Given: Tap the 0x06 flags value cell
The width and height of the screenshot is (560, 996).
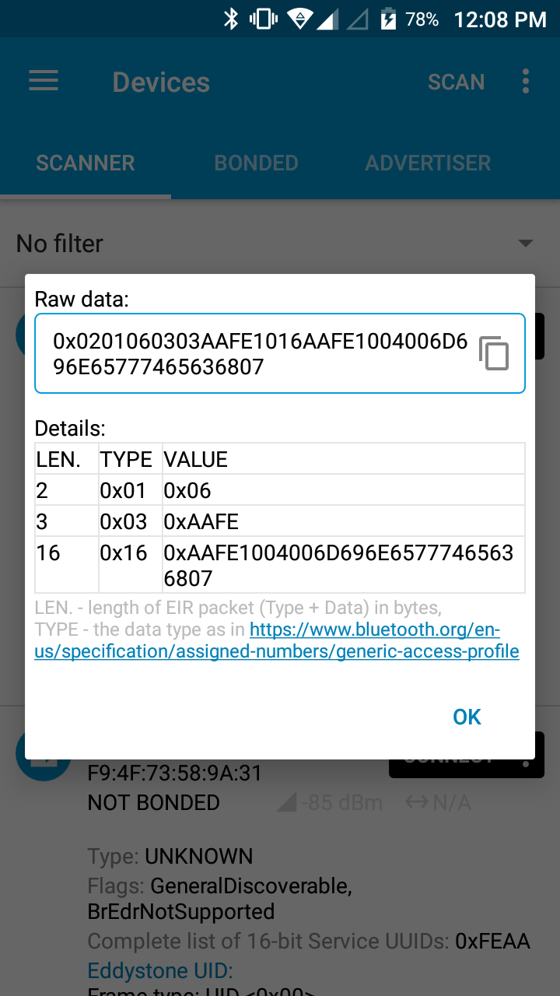Looking at the screenshot, I should [x=187, y=490].
